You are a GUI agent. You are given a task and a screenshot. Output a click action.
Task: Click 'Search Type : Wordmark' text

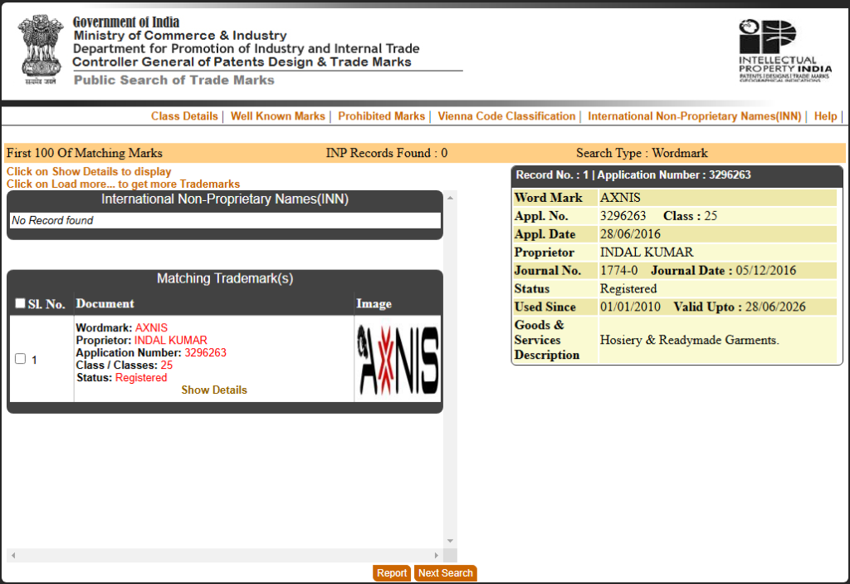[642, 153]
